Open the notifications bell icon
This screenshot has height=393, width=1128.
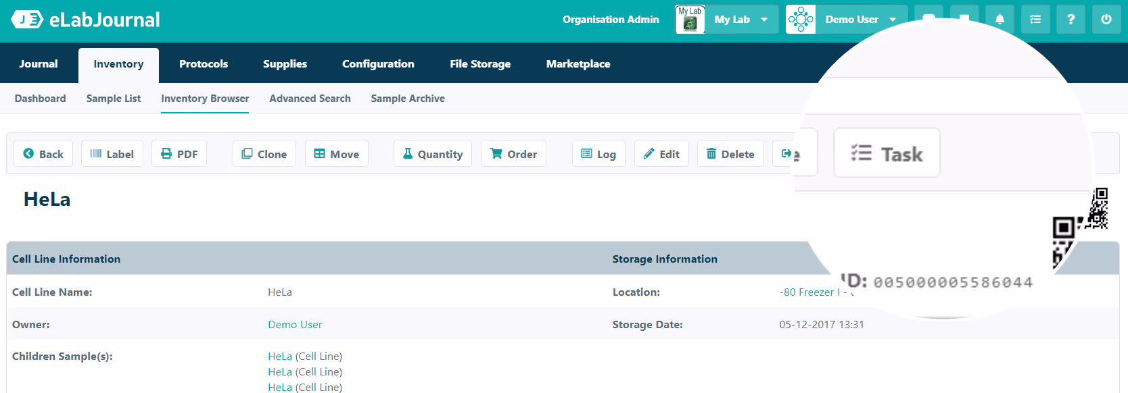[1000, 20]
